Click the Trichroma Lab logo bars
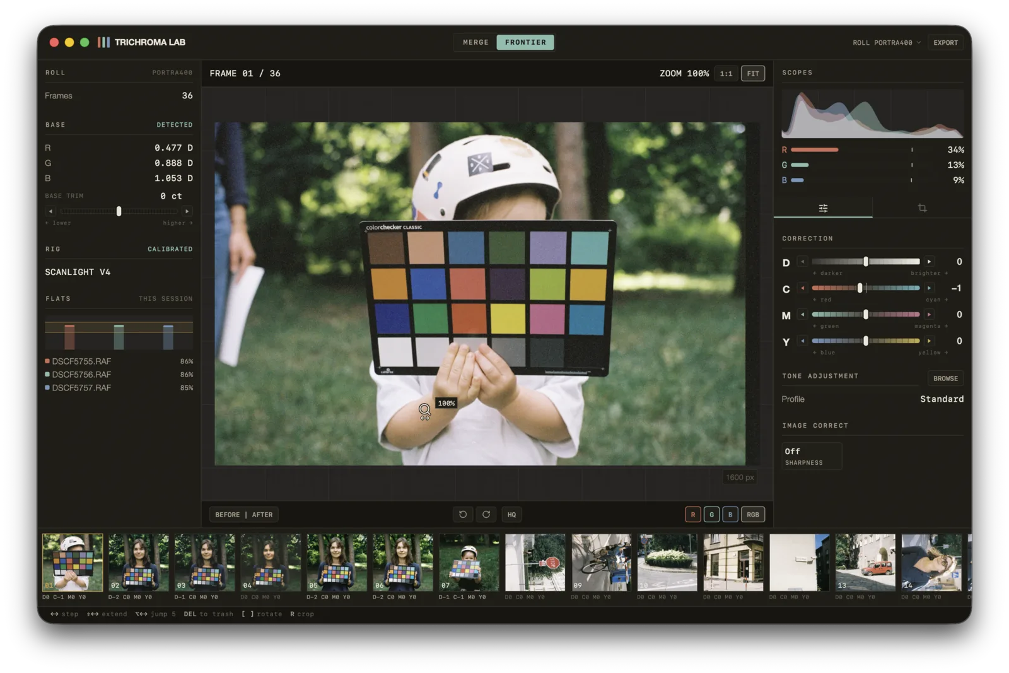 tap(103, 42)
